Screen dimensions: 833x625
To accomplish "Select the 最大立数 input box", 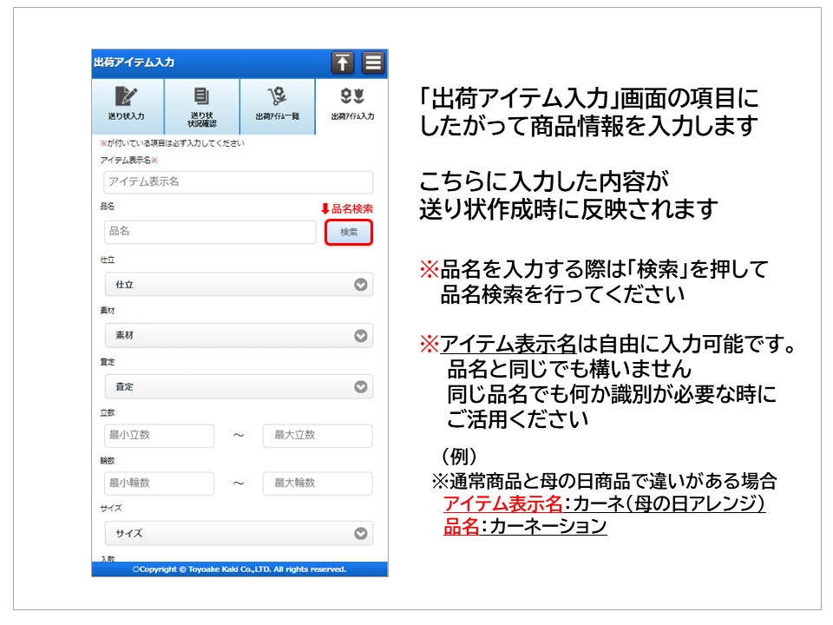I will [x=318, y=435].
